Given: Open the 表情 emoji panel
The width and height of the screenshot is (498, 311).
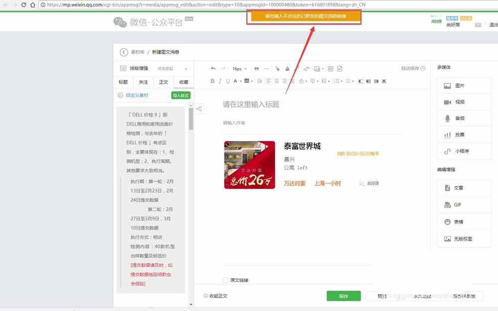Looking at the screenshot, I should 464,222.
